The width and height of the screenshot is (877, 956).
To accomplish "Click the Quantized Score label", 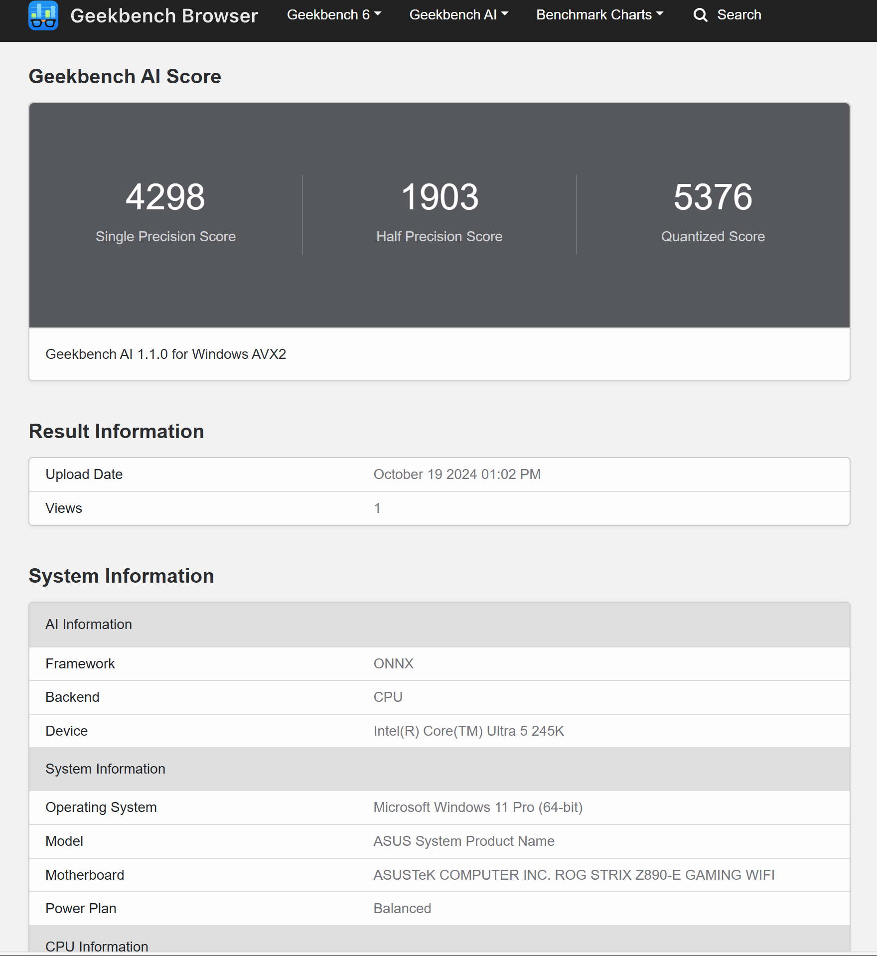I will tap(713, 236).
